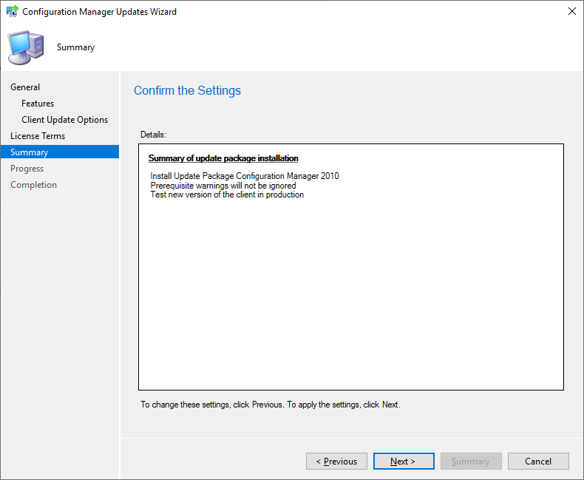Go to the General wizard step
Image resolution: width=584 pixels, height=480 pixels.
tap(25, 87)
